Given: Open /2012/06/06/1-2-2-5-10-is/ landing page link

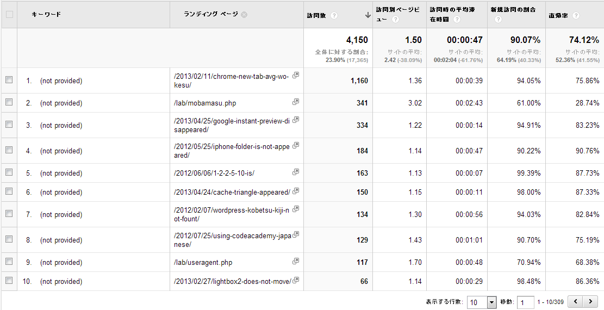Looking at the screenshot, I should click(214, 173).
